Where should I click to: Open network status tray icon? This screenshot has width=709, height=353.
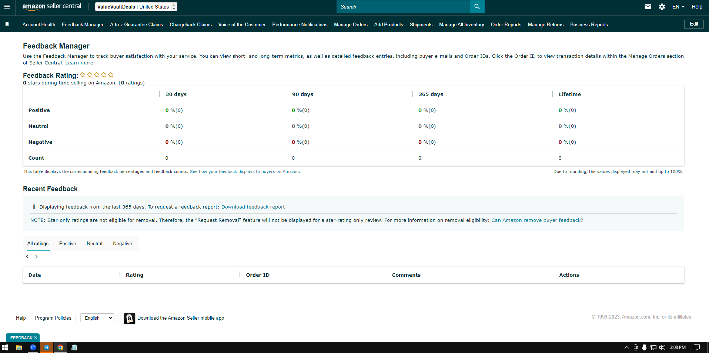coord(653,347)
